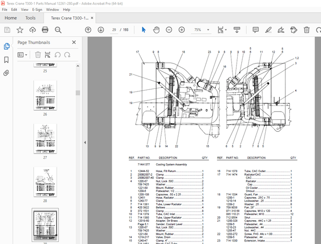Open the Attachments paperclip panel

pyautogui.click(x=7, y=73)
